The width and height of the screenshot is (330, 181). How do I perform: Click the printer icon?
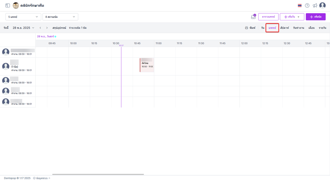[246, 28]
